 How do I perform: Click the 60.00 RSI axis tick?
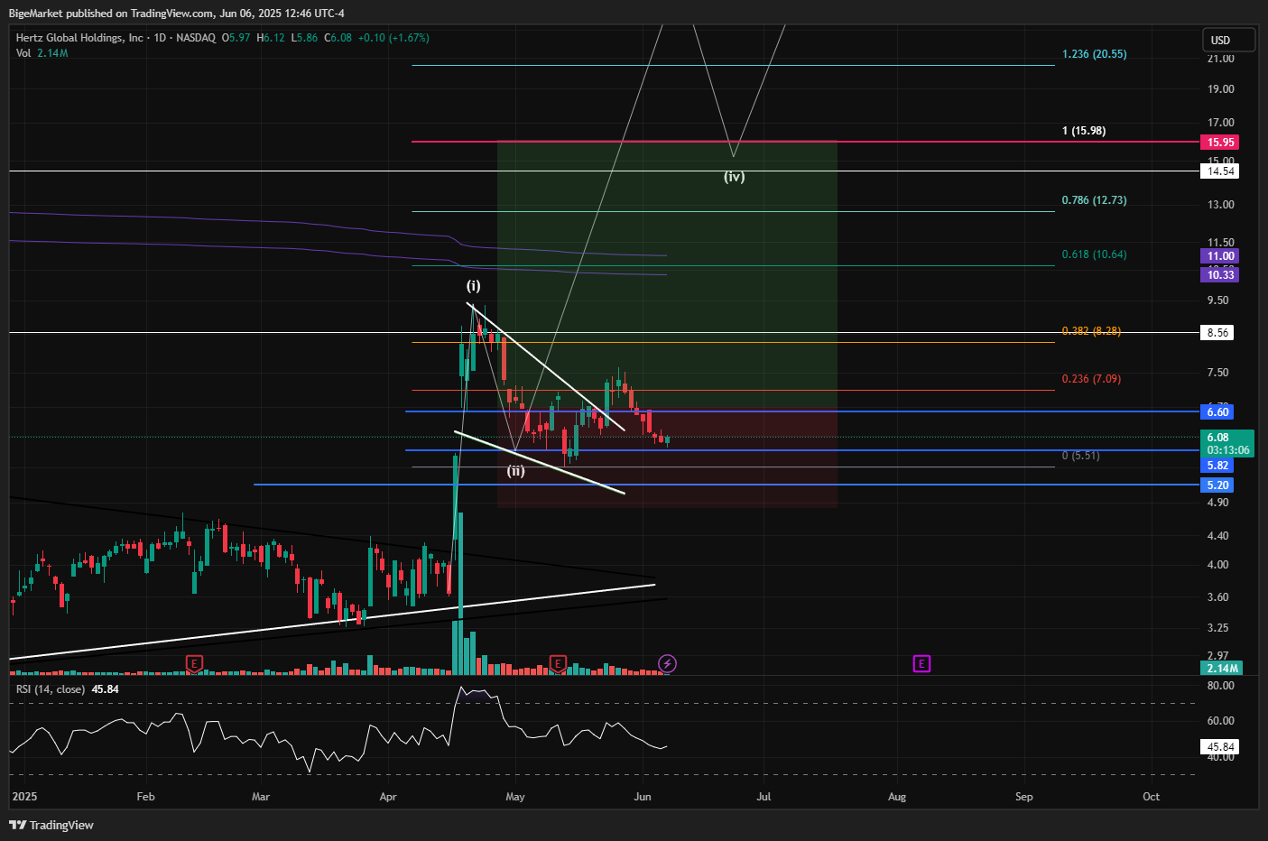click(1220, 721)
